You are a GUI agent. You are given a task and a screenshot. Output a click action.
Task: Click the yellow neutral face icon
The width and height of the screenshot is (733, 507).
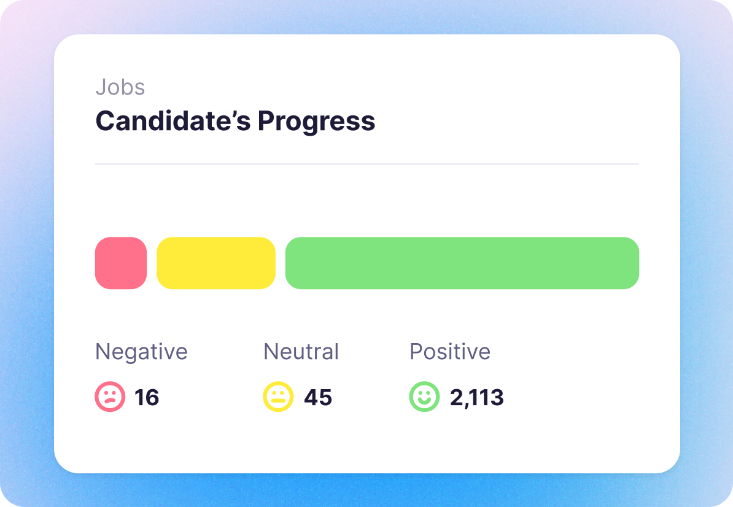(x=278, y=397)
